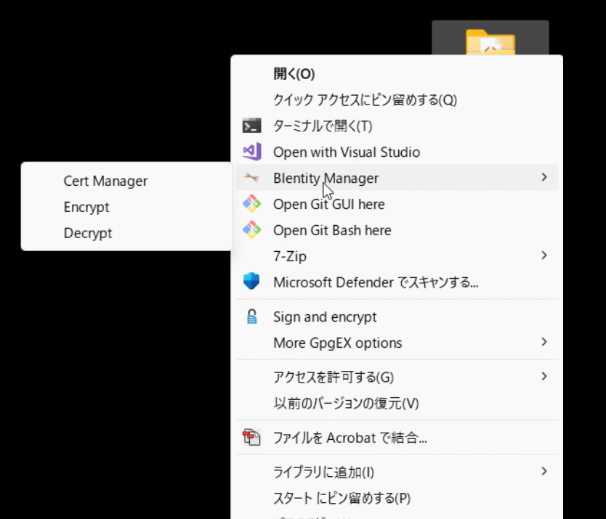Choose スタート にピン留めする(P)
Image resolution: width=606 pixels, height=519 pixels.
coord(397,498)
